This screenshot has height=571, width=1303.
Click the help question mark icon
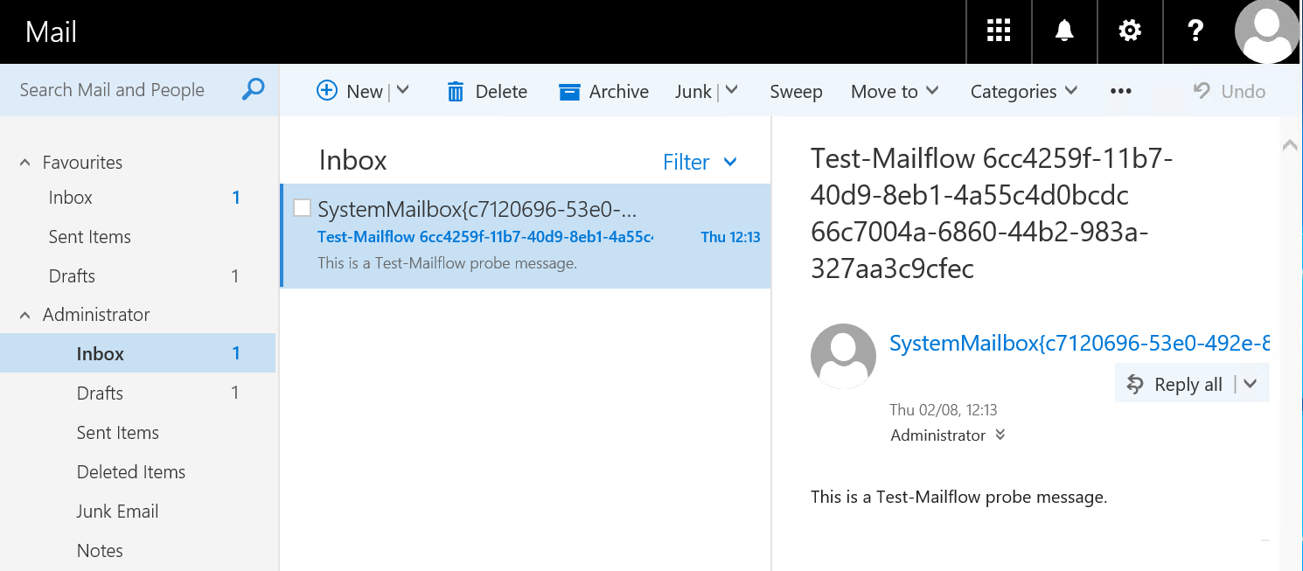coord(1195,31)
